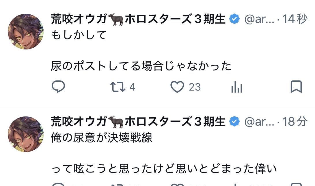Open the post reading 尿のポストしてる場合じゃなかった

coord(141,66)
